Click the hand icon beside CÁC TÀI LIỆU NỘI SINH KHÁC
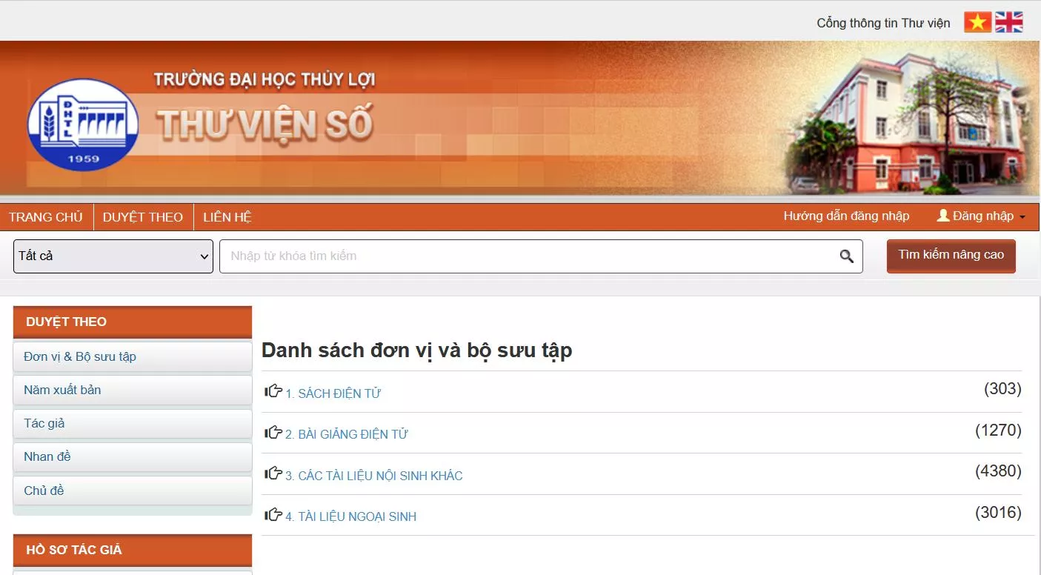 pyautogui.click(x=273, y=473)
